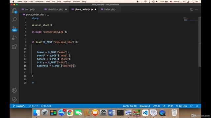Open the Explorer view in activity bar

14,11
